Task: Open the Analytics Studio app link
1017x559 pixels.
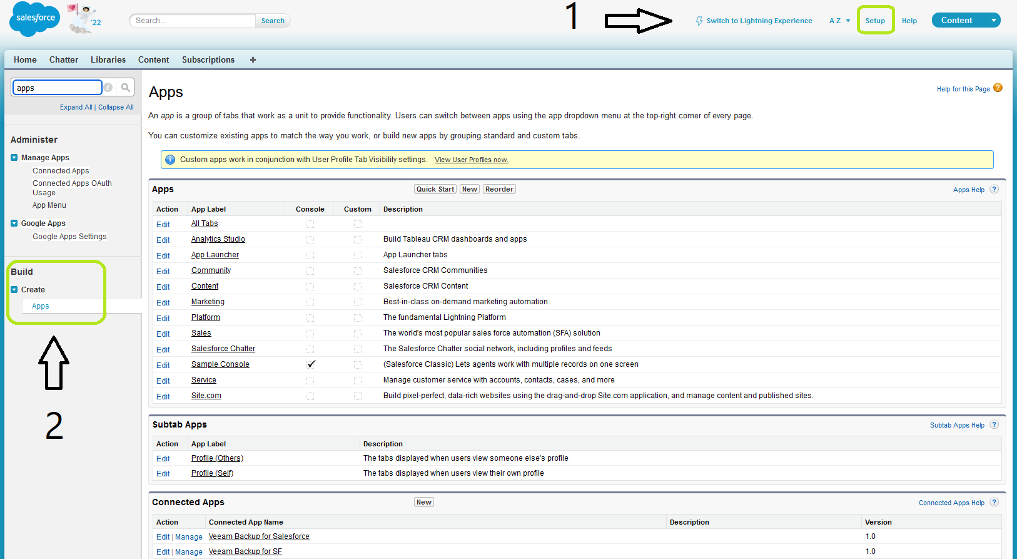Action: (x=218, y=239)
